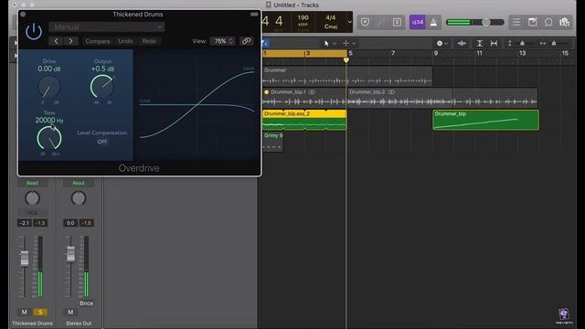This screenshot has height=329, width=585.
Task: Open Read automation mode for Thickened Drums
Action: pos(32,183)
